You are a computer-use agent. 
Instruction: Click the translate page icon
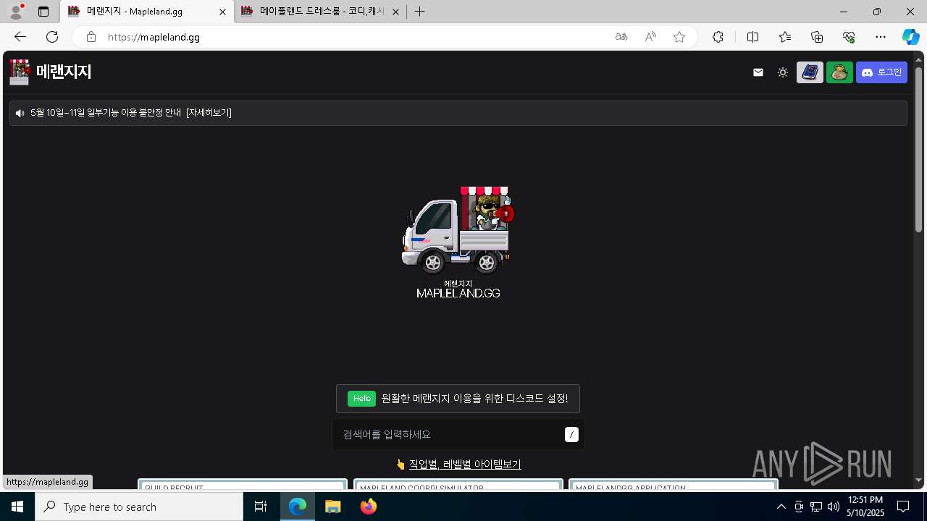621,37
